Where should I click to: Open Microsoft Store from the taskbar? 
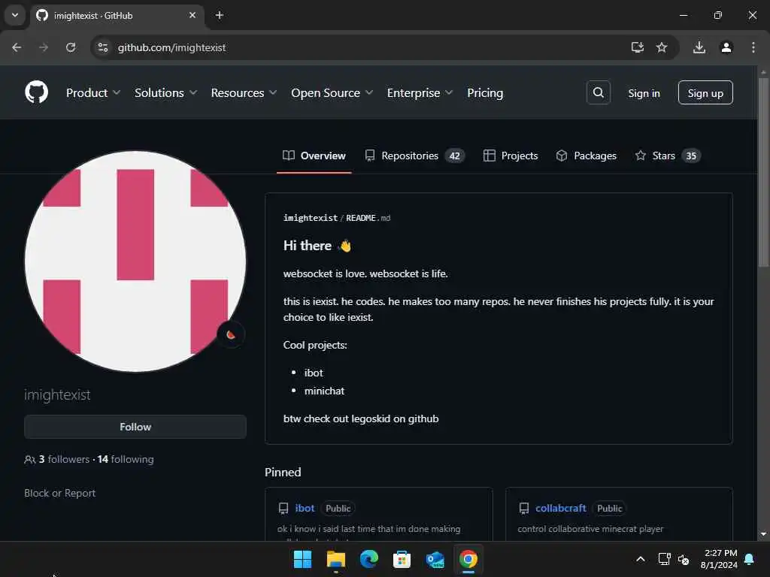[x=402, y=559]
